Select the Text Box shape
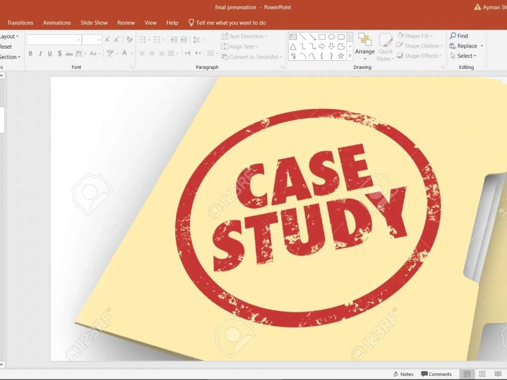507x380 pixels. pos(293,37)
